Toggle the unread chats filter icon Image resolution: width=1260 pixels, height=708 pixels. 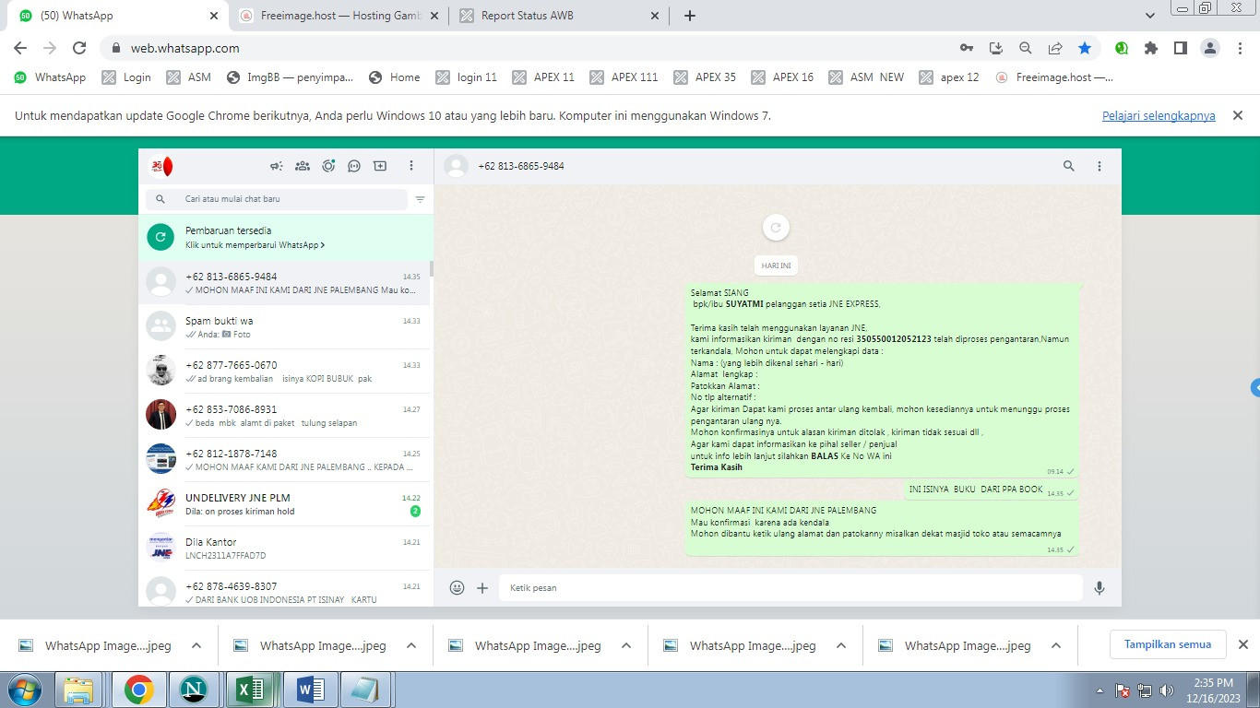tap(421, 199)
